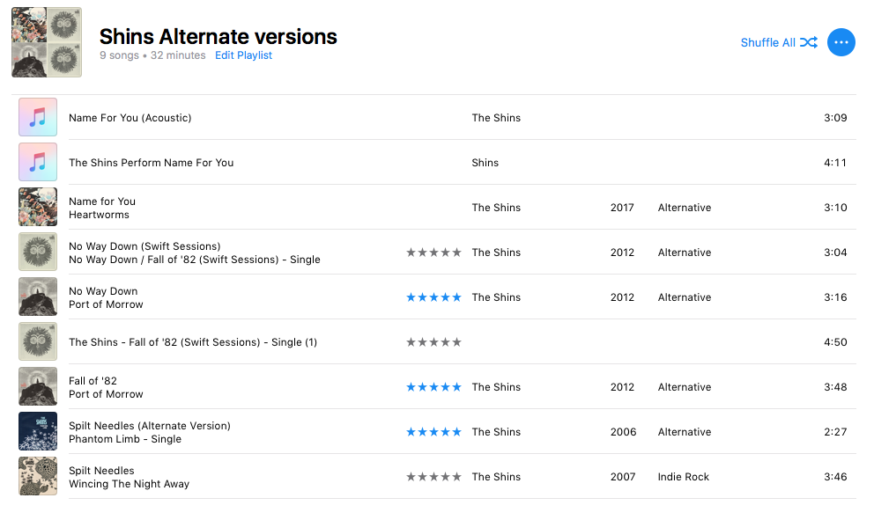
Task: Click artwork for No Way Down (Swift Sessions)
Action: coord(38,252)
